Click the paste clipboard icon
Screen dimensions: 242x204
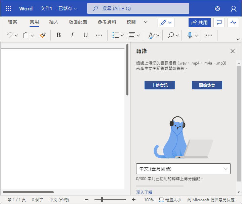(x=26, y=35)
